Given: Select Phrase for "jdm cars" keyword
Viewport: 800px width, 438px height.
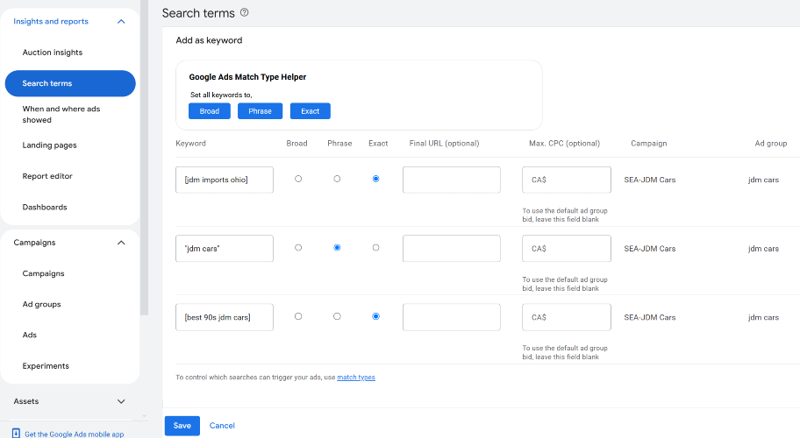Looking at the screenshot, I should pyautogui.click(x=337, y=248).
